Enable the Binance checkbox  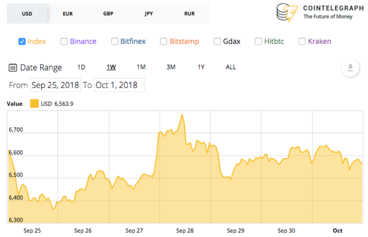tap(64, 42)
